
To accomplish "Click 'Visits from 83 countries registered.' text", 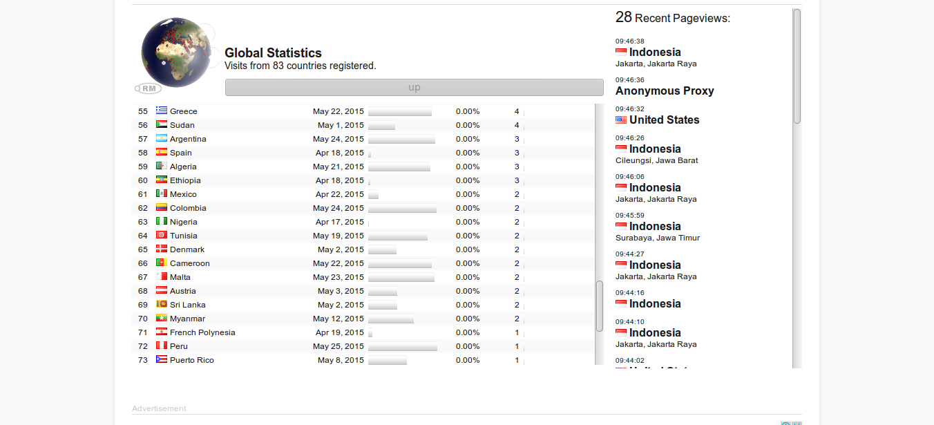I will pyautogui.click(x=301, y=66).
